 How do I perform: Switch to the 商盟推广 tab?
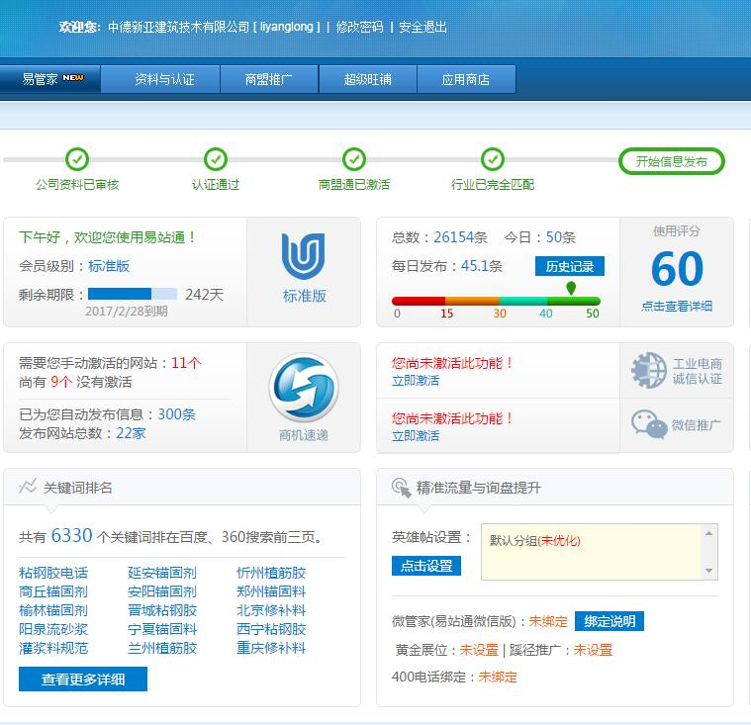click(269, 79)
